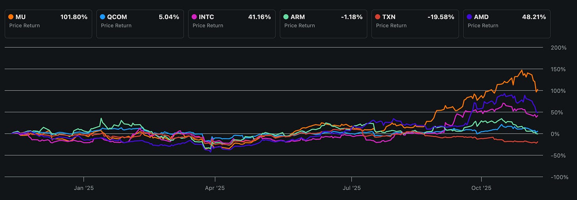Image resolution: width=577 pixels, height=200 pixels.
Task: Select the ARM price return card
Action: (323, 24)
